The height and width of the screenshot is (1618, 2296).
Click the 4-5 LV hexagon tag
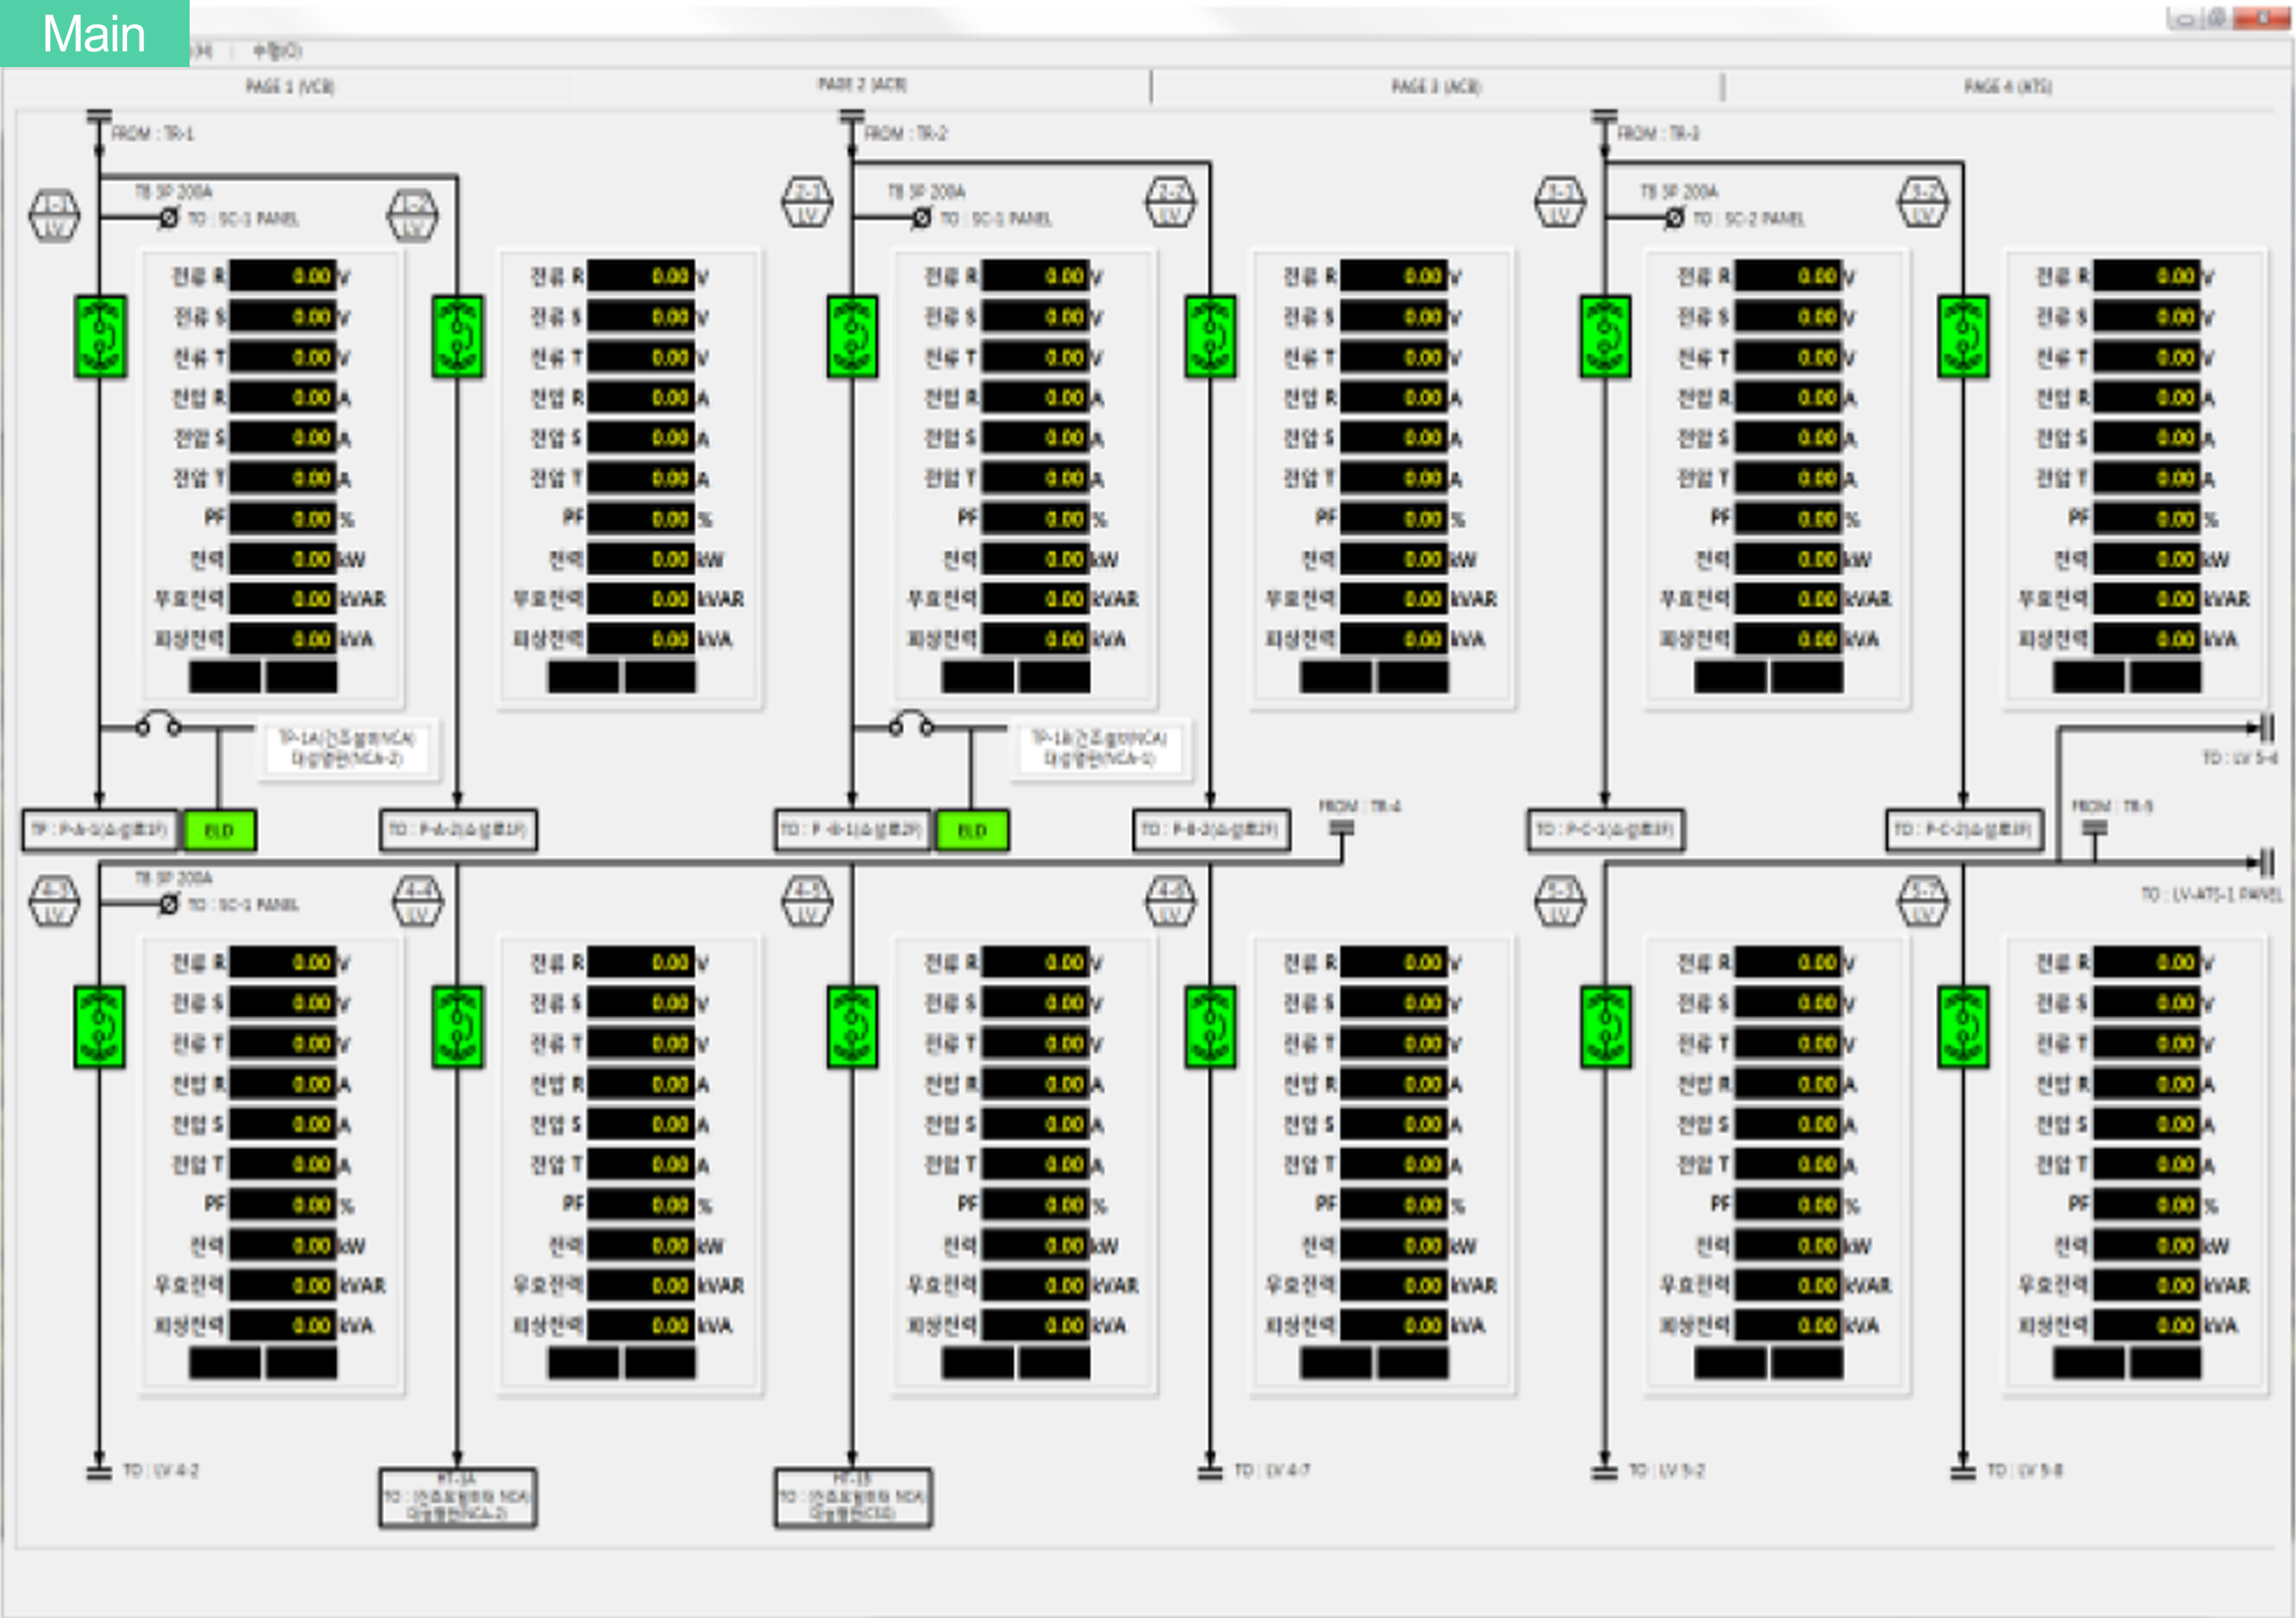point(807,901)
